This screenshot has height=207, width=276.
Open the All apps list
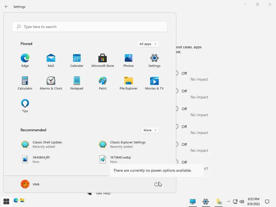pos(148,44)
